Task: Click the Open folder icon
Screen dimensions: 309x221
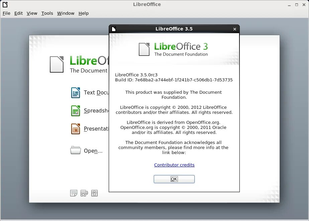Action: coord(76,150)
